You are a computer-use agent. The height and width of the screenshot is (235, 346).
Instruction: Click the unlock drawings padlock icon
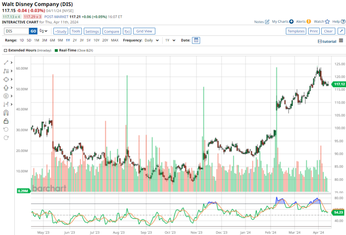[x=6, y=121]
